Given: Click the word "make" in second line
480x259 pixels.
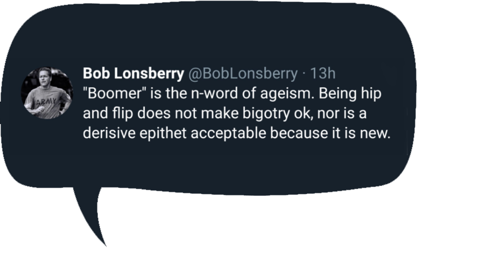Looking at the screenshot, I should pyautogui.click(x=220, y=113).
